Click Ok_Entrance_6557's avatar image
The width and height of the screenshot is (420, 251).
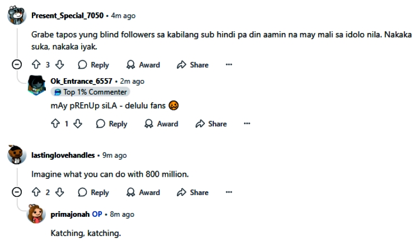point(36,86)
